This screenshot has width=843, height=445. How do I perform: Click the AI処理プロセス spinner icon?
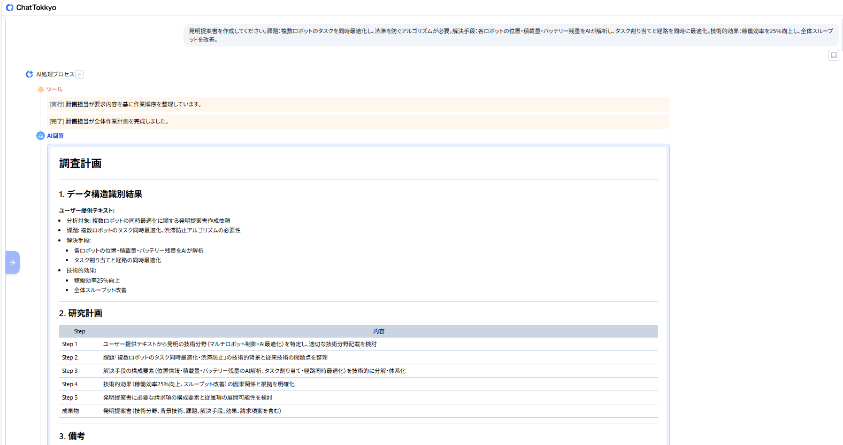(29, 74)
